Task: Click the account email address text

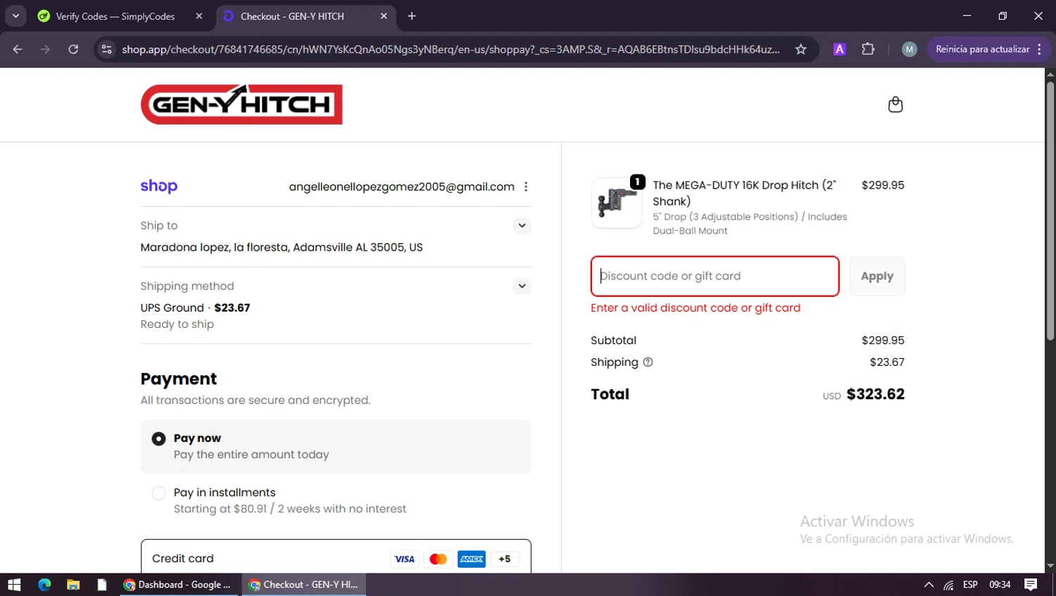Action: 401,186
